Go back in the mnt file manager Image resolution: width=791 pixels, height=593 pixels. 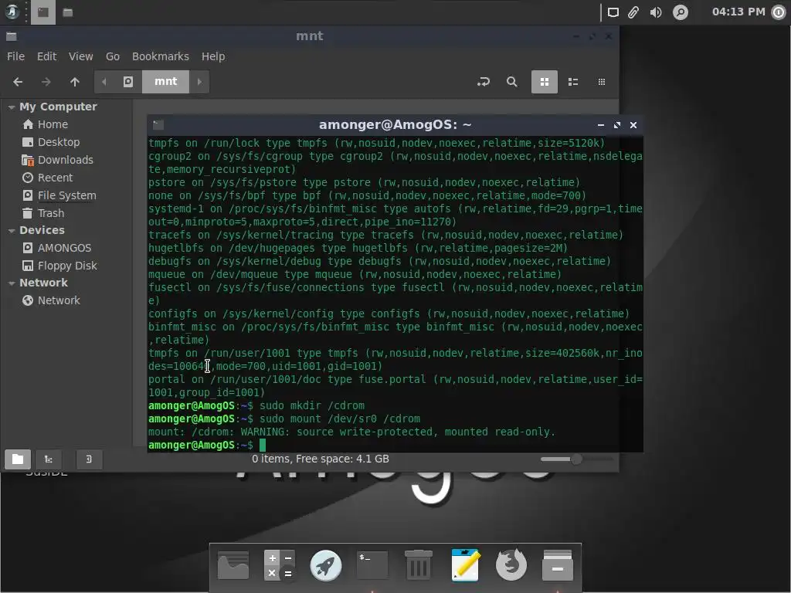(x=18, y=82)
